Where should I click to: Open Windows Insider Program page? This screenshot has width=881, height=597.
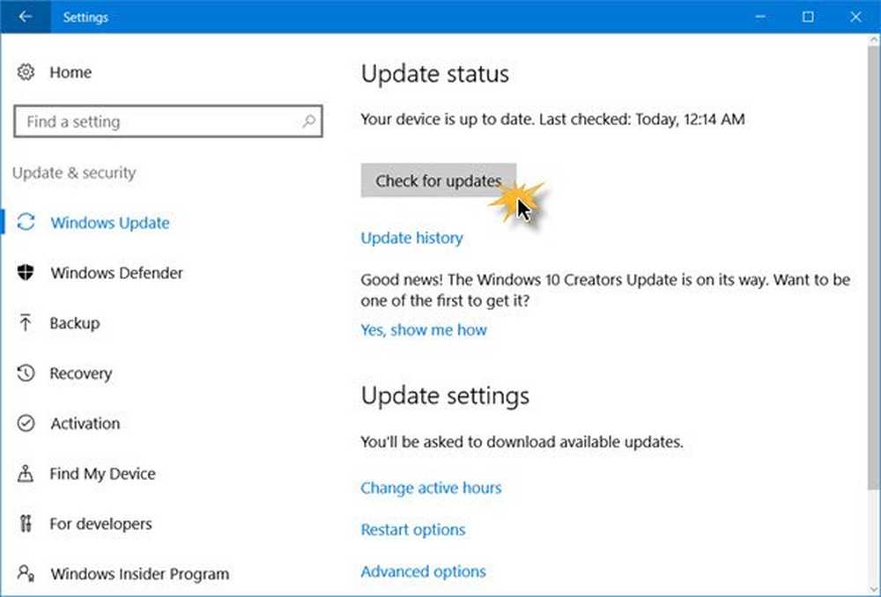(140, 573)
